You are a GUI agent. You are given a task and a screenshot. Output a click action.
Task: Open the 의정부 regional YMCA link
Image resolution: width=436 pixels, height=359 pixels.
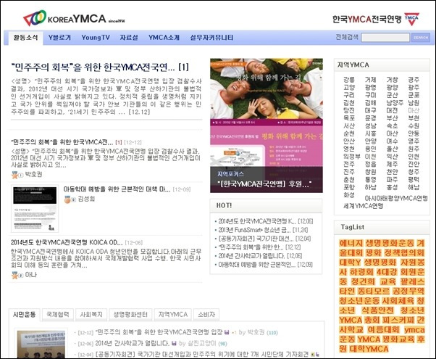(352, 157)
